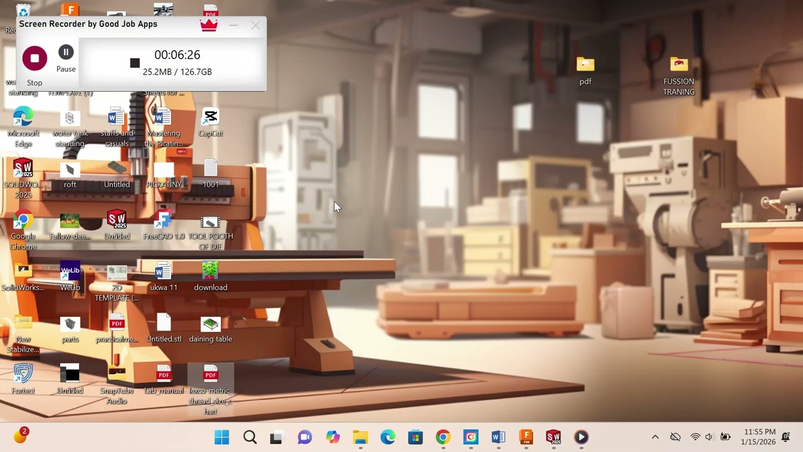Click the crown premium icon in recorder
The height and width of the screenshot is (452, 803).
(209, 24)
